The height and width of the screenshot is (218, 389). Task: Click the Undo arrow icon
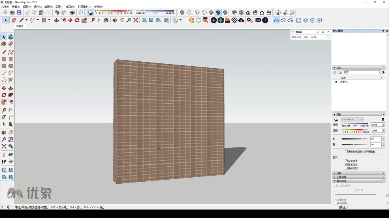tap(57, 13)
